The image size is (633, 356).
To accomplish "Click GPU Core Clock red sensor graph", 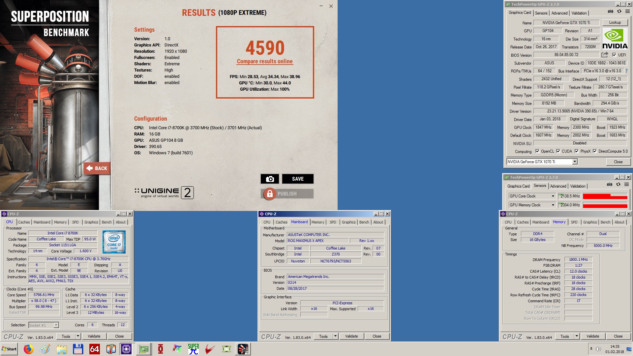I will (x=605, y=196).
